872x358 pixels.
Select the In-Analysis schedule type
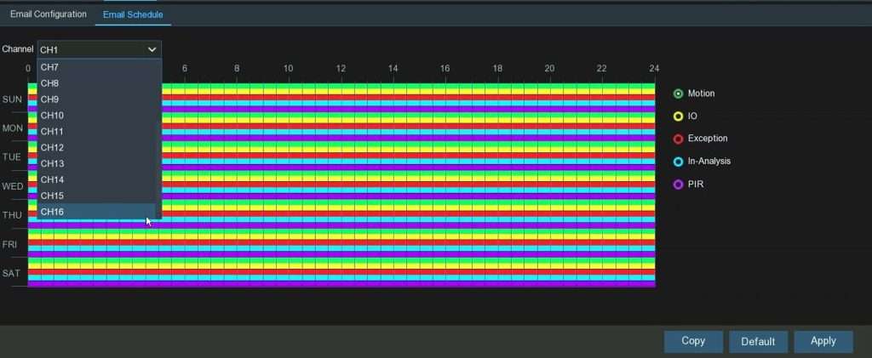click(679, 162)
